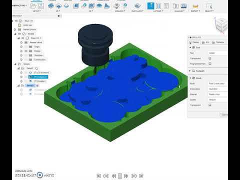Viewport: 240px width, 180px height.
Task: Close the Simulate dialog with Close button
Action: (224, 114)
